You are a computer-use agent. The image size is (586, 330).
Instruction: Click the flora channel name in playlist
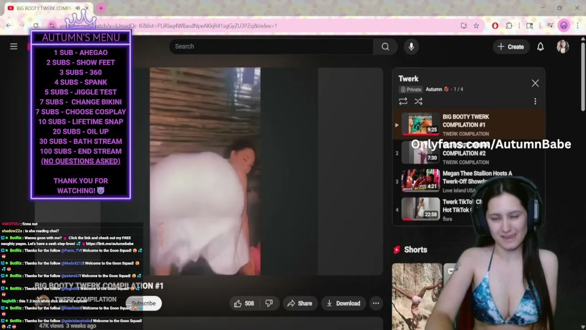(x=447, y=219)
